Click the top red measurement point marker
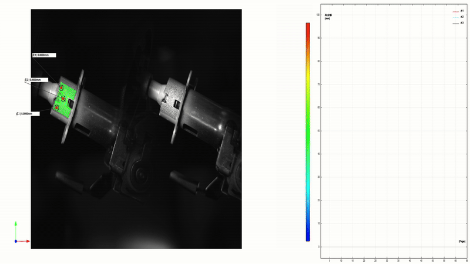 (x=61, y=87)
